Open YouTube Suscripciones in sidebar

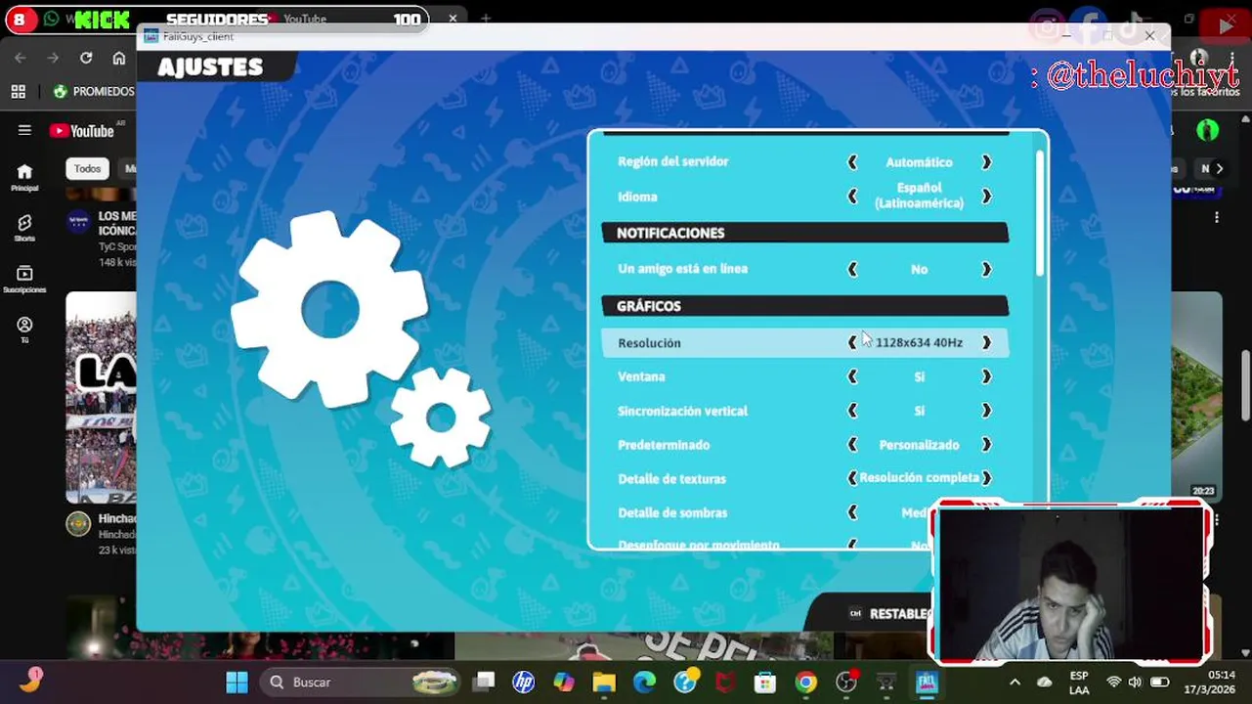[x=24, y=280]
